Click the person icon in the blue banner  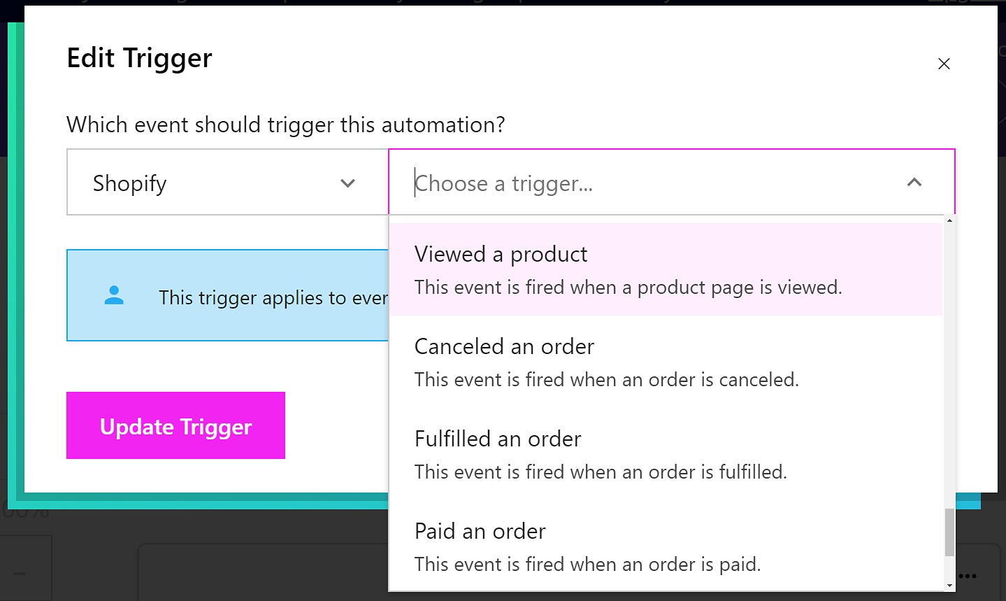pyautogui.click(x=115, y=295)
